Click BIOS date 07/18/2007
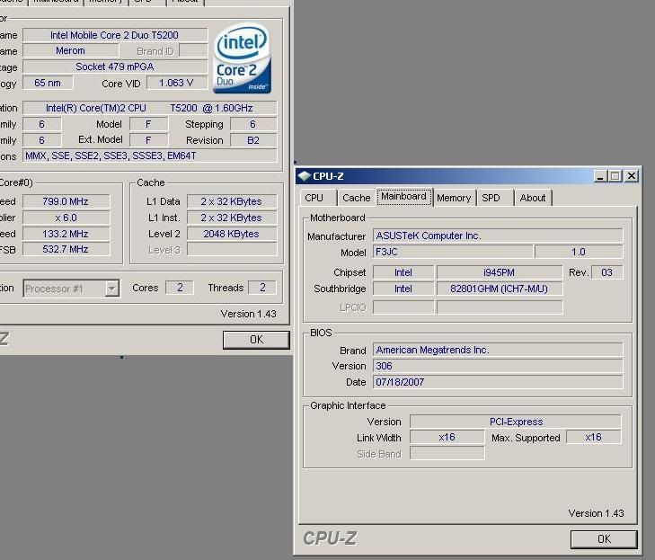This screenshot has width=655, height=560. point(498,382)
